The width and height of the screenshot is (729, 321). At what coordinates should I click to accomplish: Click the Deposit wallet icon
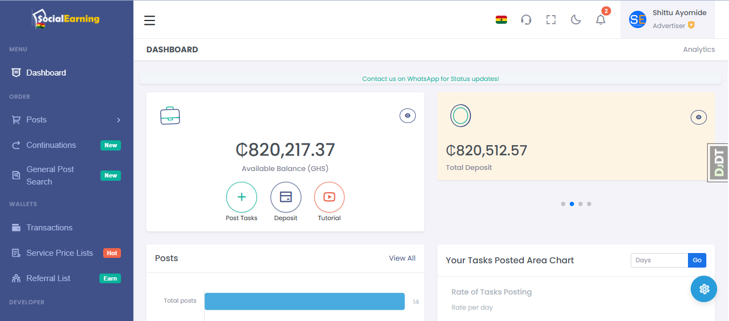click(286, 197)
